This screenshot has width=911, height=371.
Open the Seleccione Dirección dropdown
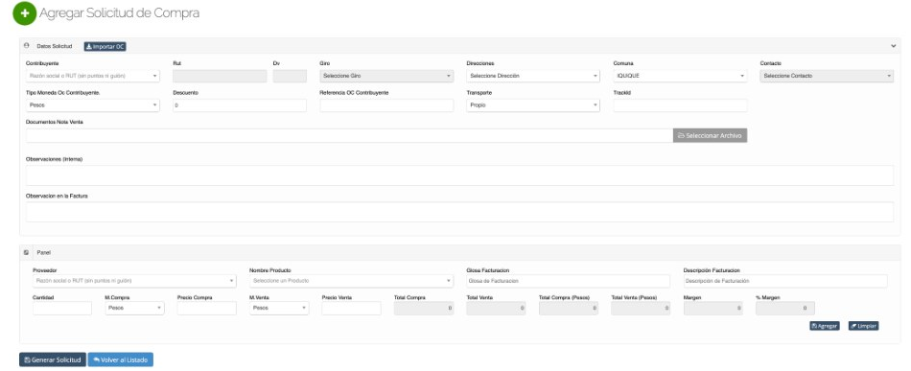pos(533,76)
